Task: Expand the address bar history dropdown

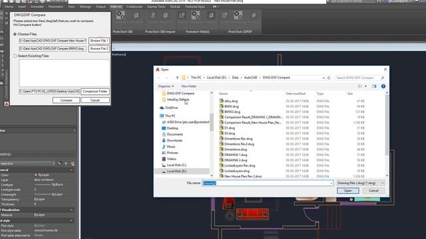Action: (323, 78)
